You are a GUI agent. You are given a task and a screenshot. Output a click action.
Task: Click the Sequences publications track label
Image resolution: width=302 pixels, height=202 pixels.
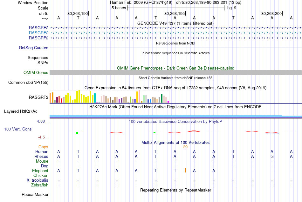[x=38, y=58]
